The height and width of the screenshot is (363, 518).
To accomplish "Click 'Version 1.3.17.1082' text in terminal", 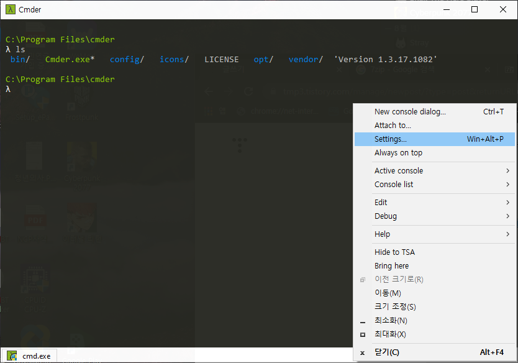I will [385, 60].
